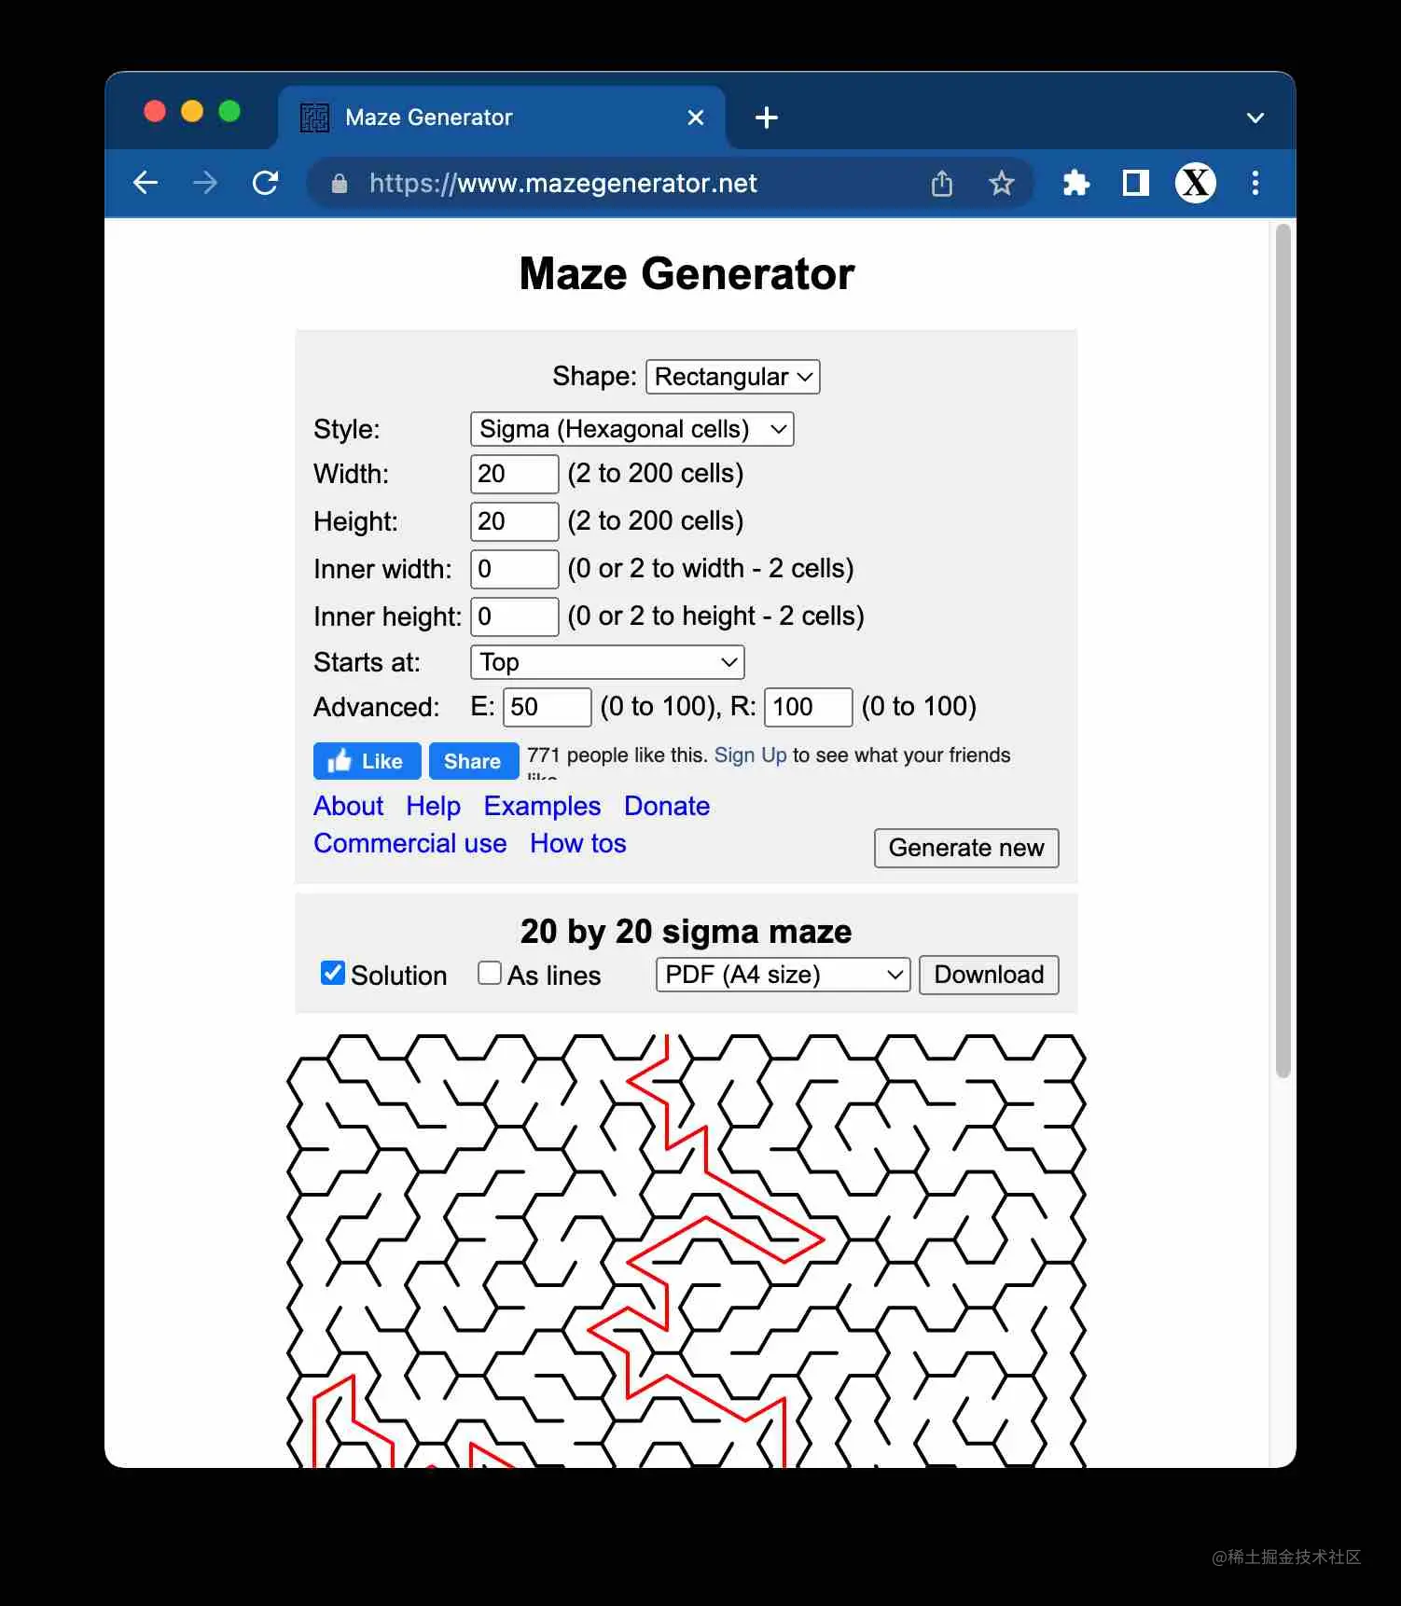This screenshot has height=1606, width=1401.
Task: Open the Shape dropdown
Action: click(733, 377)
